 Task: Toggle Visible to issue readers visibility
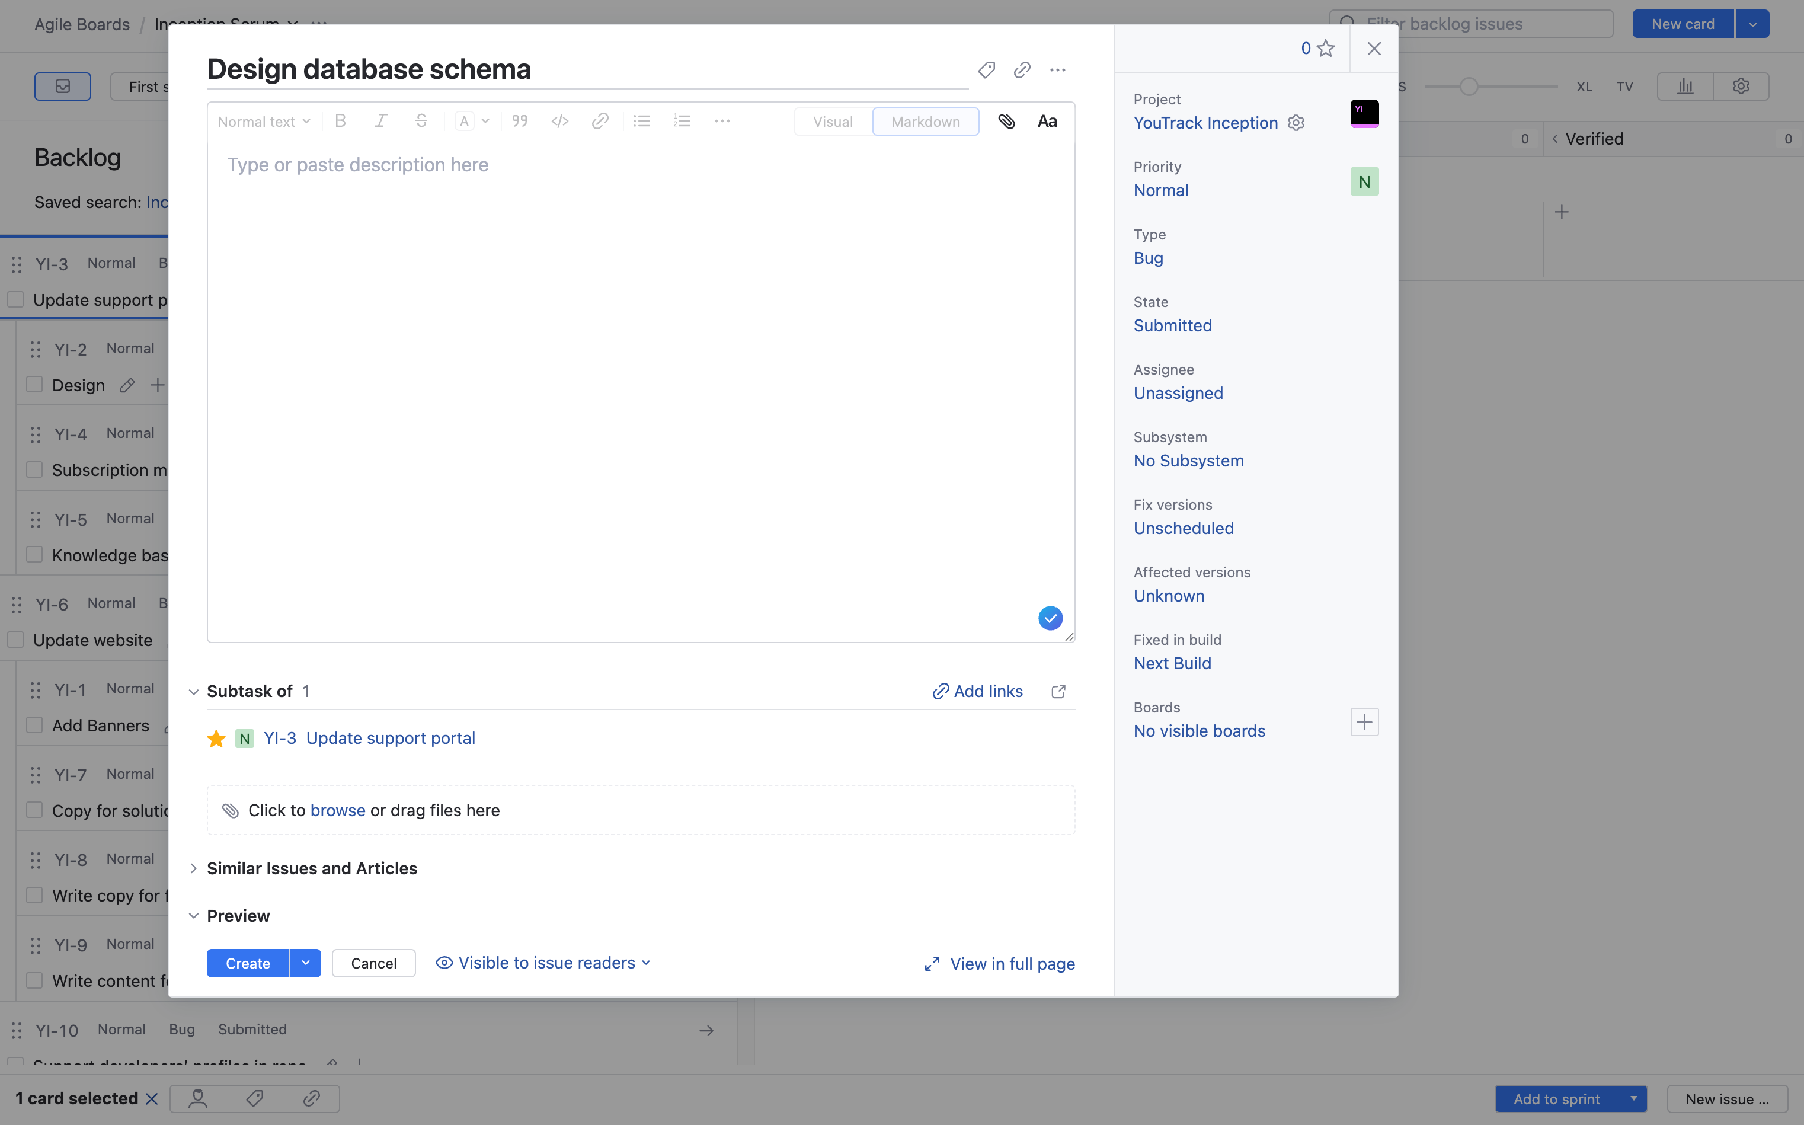544,963
